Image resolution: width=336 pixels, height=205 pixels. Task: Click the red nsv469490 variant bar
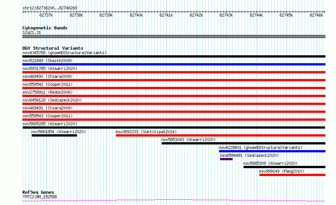coord(174,80)
